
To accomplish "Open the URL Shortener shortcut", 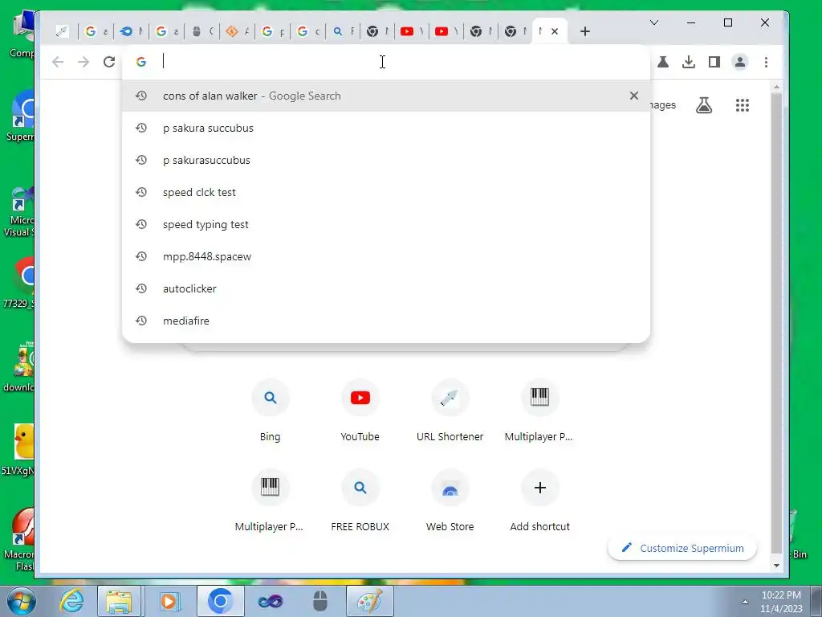I will pyautogui.click(x=450, y=411).
